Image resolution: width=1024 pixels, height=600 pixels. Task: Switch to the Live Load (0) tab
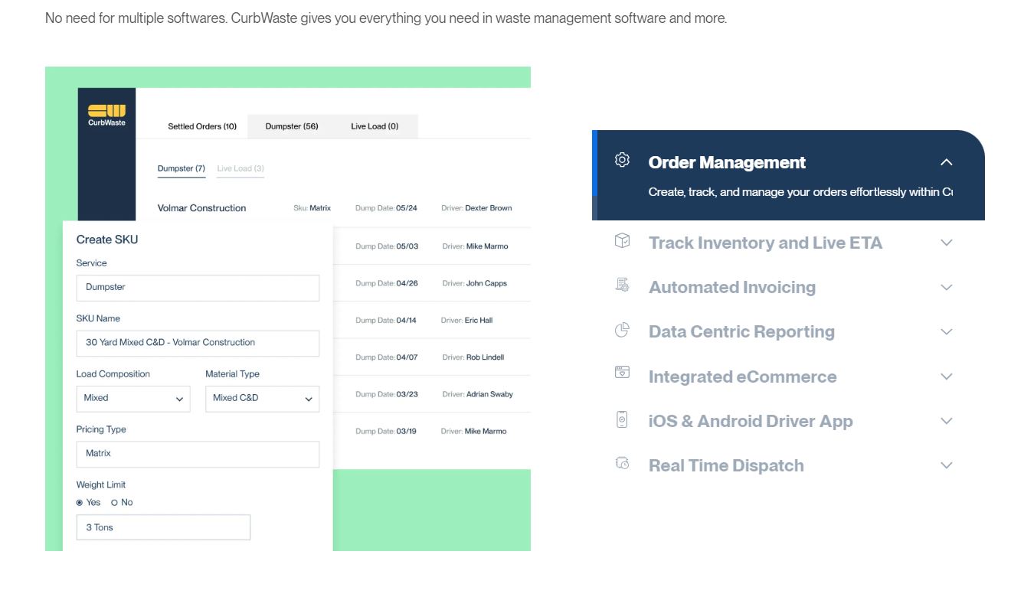point(375,126)
